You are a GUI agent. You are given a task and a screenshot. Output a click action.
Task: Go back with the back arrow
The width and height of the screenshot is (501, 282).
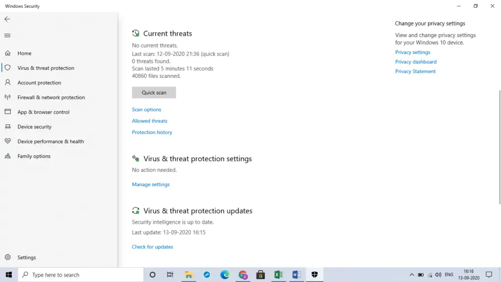click(x=7, y=19)
